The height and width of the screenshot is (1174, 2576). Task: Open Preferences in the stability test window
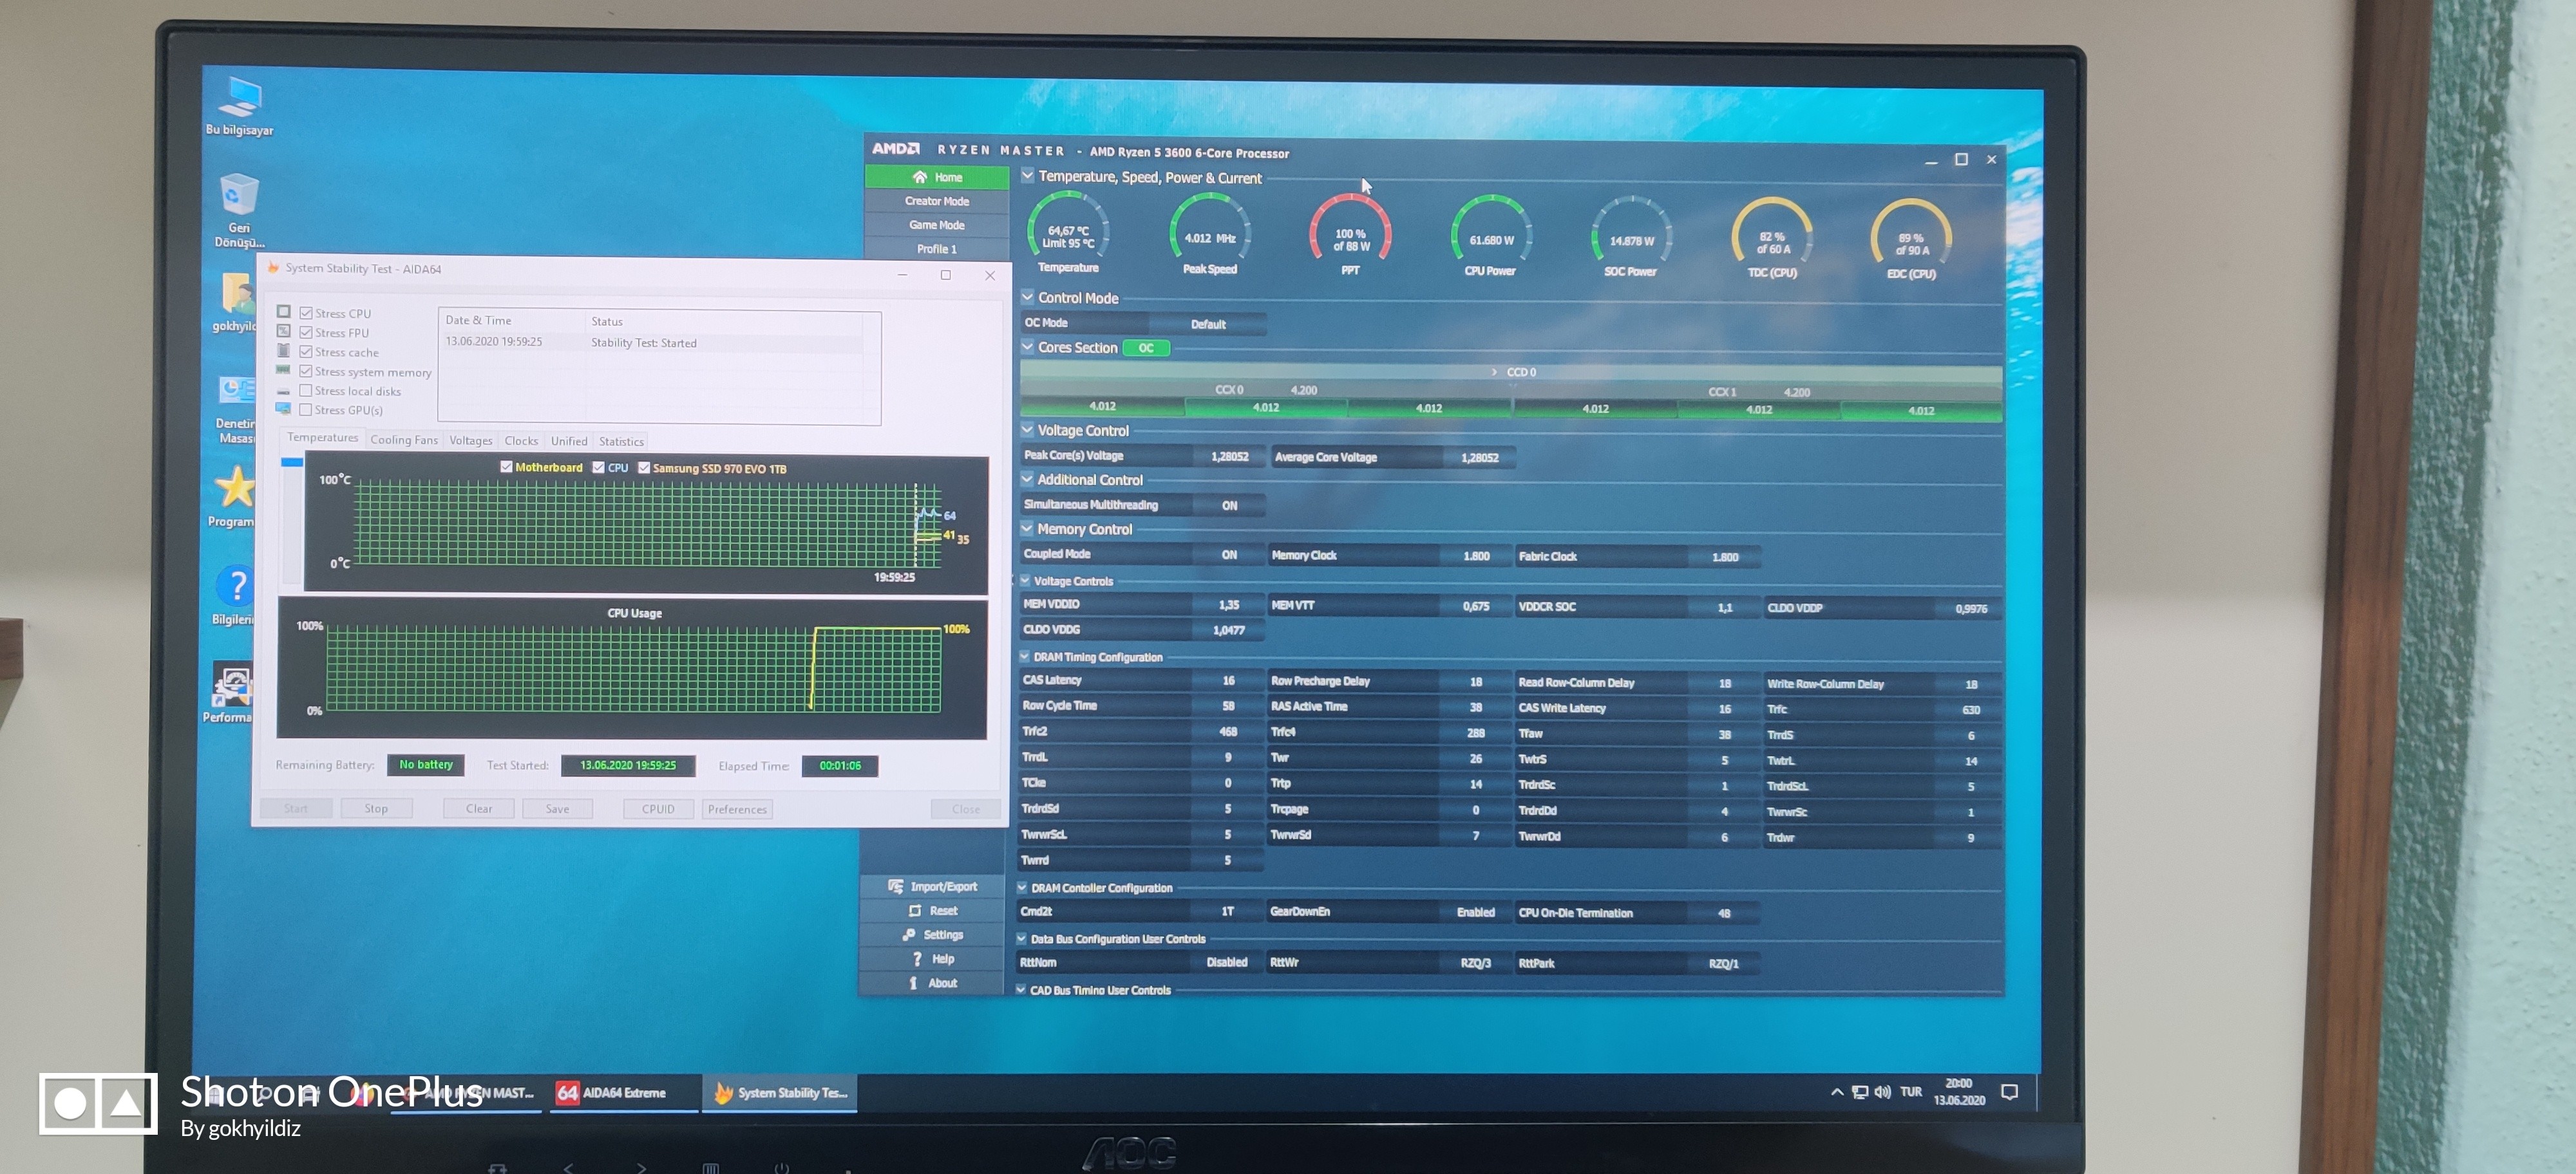[x=737, y=809]
